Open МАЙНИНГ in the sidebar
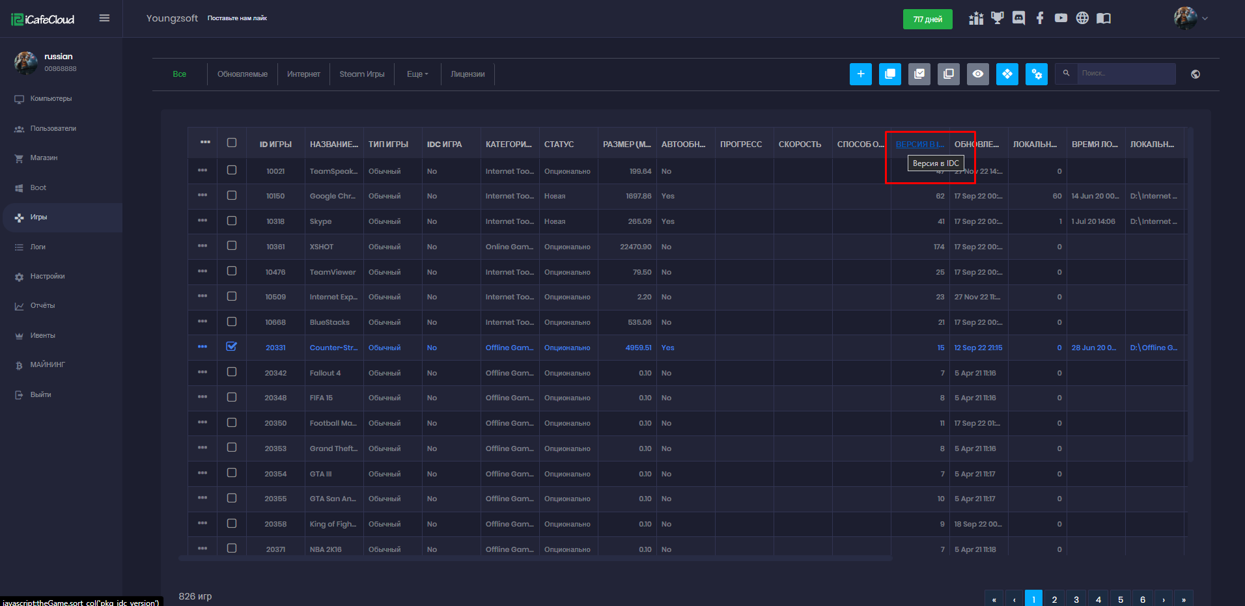This screenshot has width=1245, height=606. click(48, 365)
